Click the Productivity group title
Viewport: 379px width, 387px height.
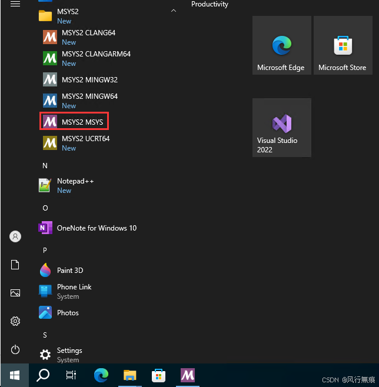point(210,4)
